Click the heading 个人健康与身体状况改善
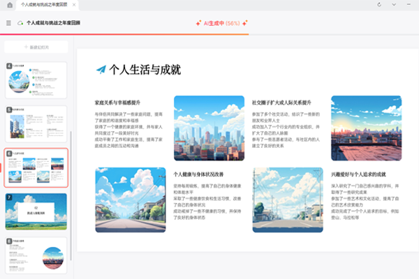Screen dimensions: 419x279 pyautogui.click(x=198, y=174)
